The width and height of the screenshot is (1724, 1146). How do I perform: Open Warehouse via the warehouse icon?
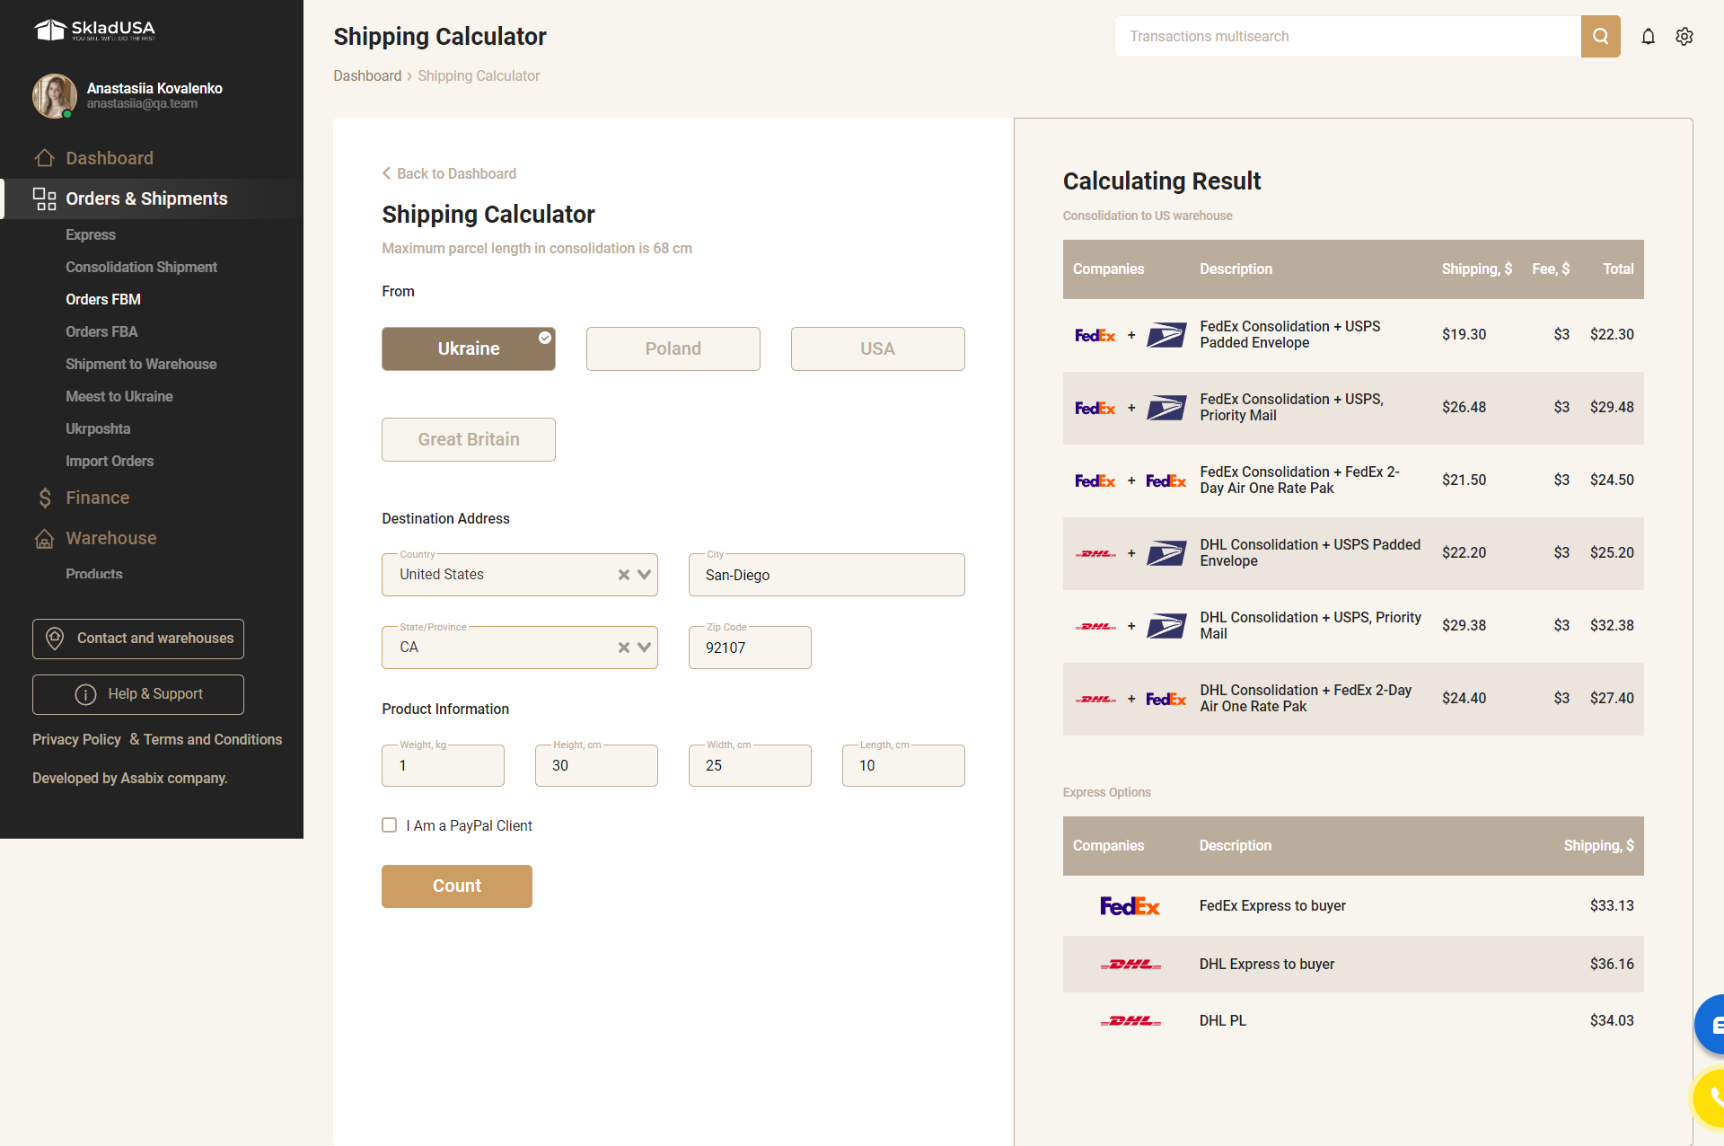click(44, 538)
